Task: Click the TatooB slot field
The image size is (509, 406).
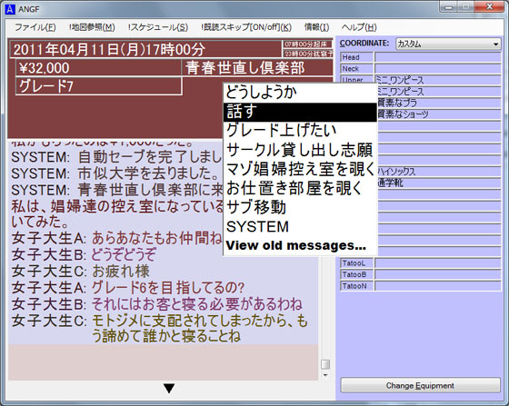Action: (x=437, y=274)
